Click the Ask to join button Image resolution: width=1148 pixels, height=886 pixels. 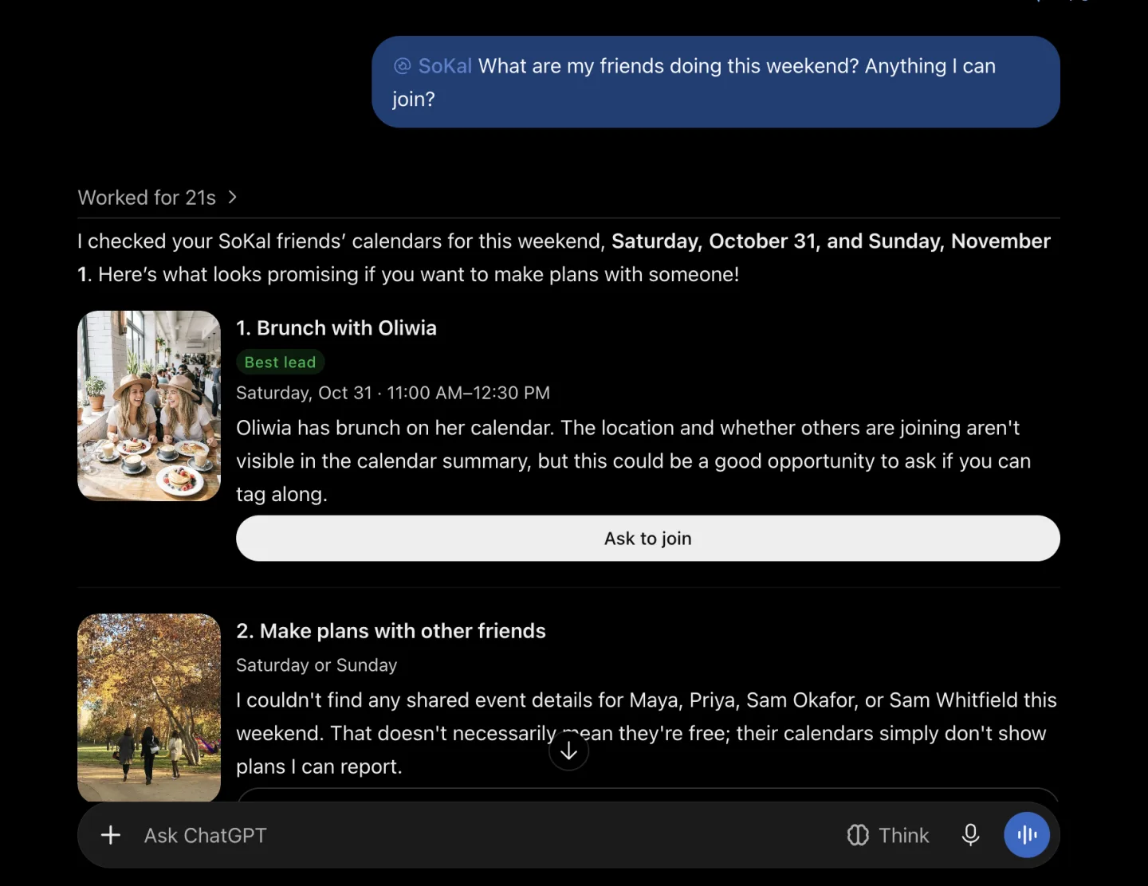click(x=648, y=539)
